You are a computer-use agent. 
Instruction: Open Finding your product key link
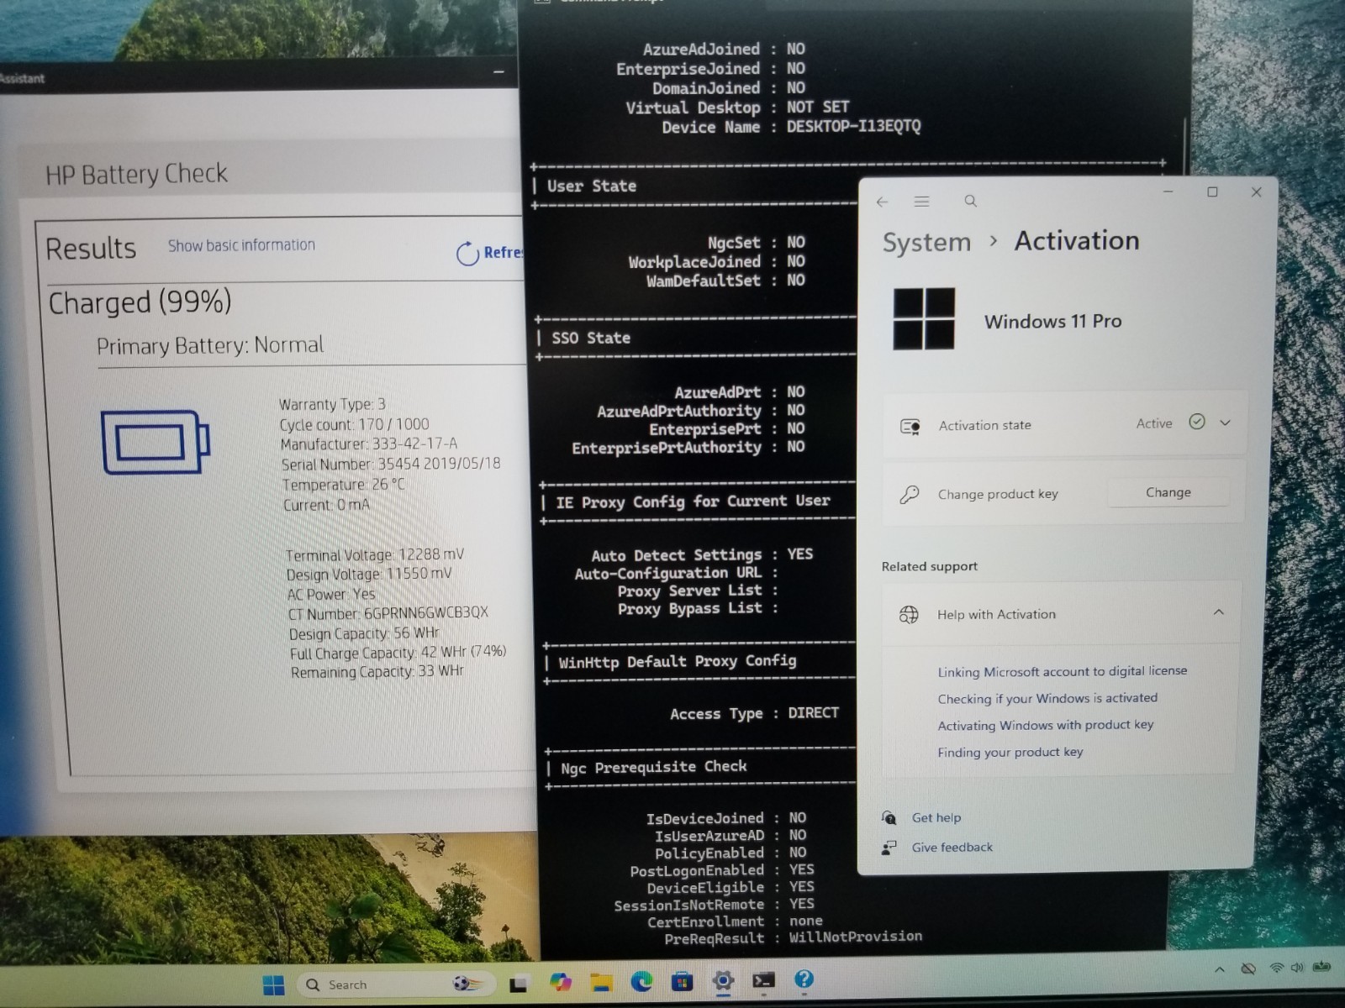pyautogui.click(x=1010, y=752)
